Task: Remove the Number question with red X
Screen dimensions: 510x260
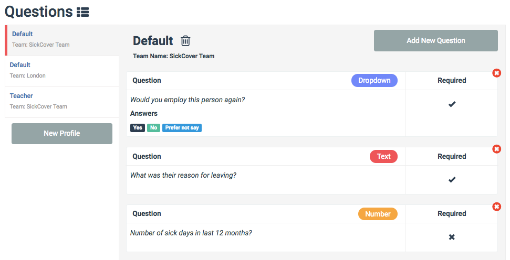Action: coord(496,207)
